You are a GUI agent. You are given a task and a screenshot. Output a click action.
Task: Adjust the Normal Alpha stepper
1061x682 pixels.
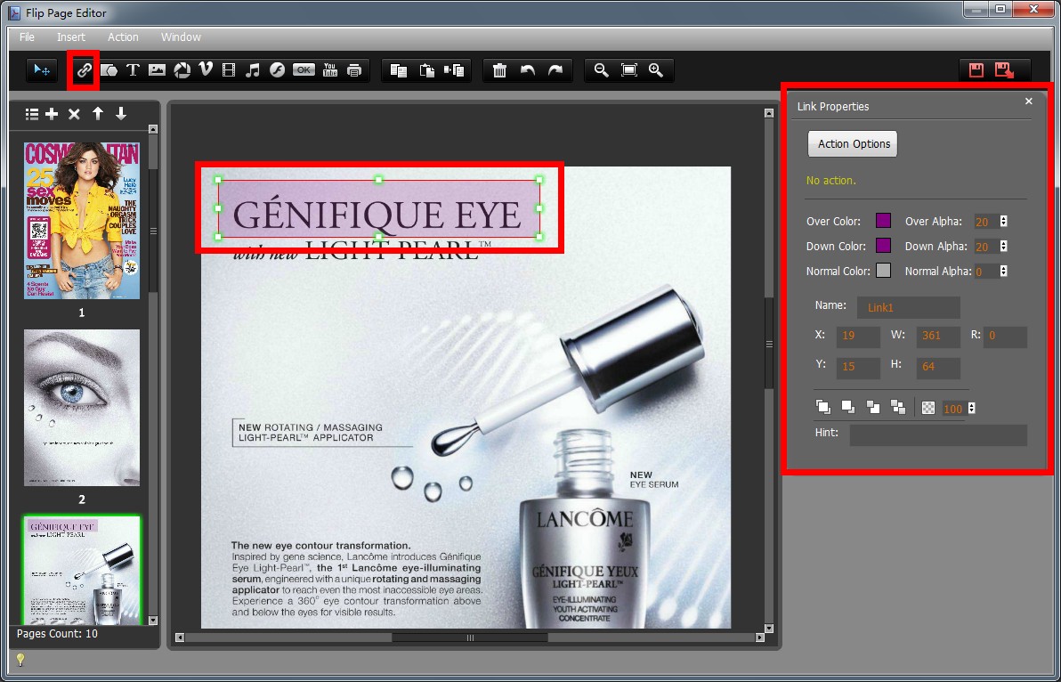click(x=1004, y=272)
